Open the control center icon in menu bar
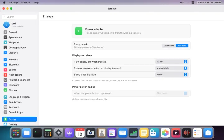The image size is (224, 140). click(193, 2)
